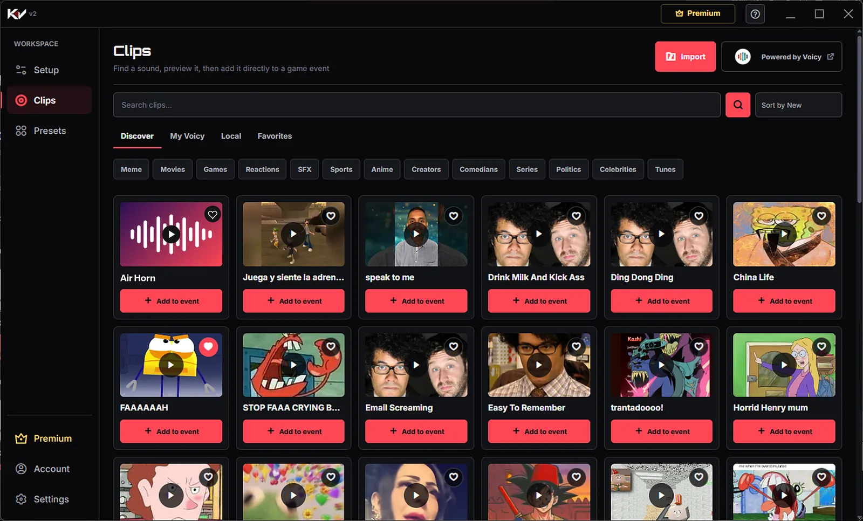
Task: Click the red Import button
Action: (686, 57)
